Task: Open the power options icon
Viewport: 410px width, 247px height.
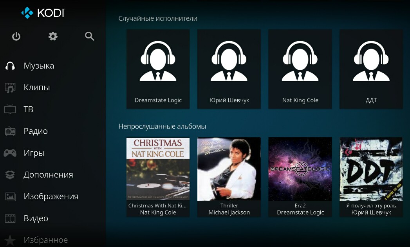Action: pyautogui.click(x=16, y=36)
